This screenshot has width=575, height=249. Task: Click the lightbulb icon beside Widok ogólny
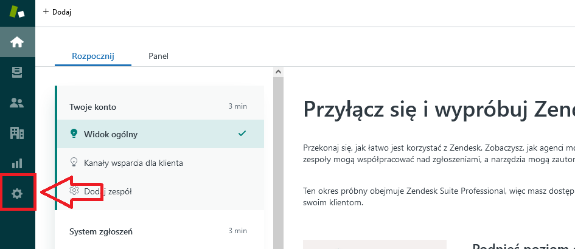coord(74,134)
